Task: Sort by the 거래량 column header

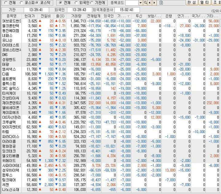Action: (76, 16)
